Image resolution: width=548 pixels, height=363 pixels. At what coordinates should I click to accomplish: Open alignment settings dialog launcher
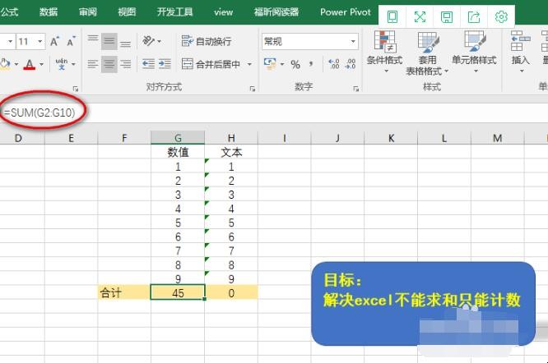253,89
